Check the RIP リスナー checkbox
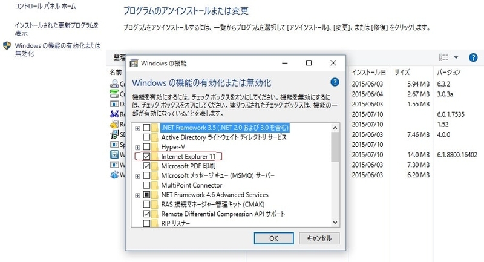Screen dimensions: 484x262 pyautogui.click(x=146, y=223)
